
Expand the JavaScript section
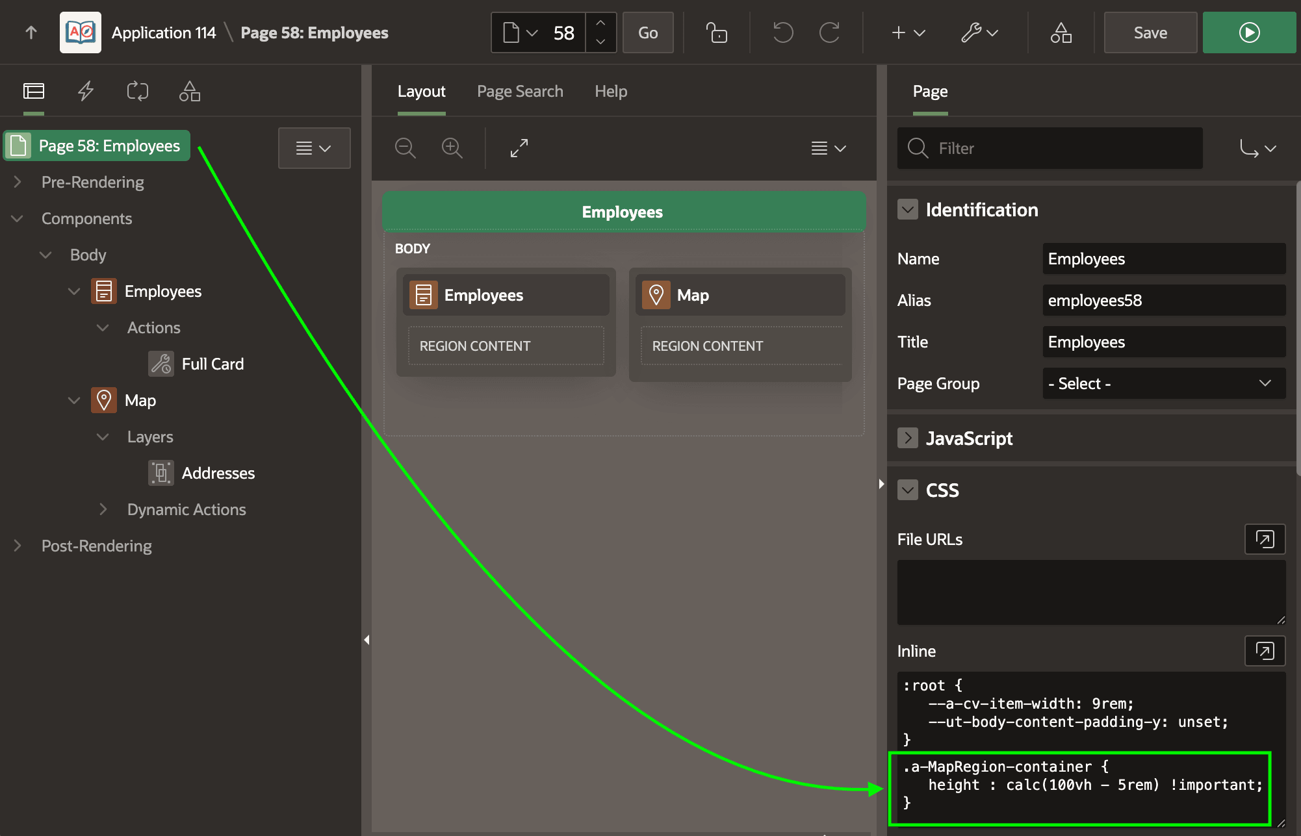[907, 438]
